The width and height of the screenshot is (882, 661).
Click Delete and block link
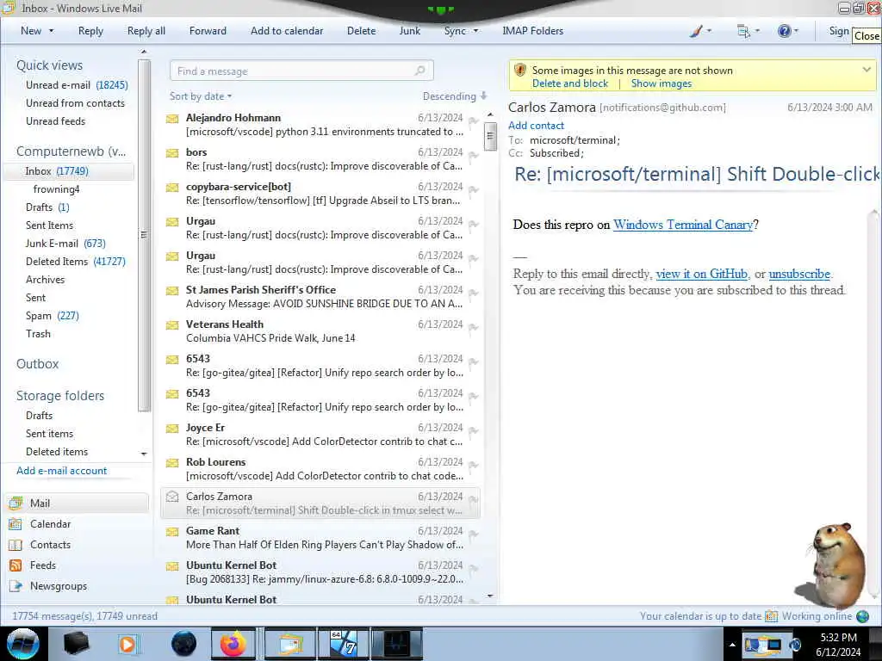(x=570, y=83)
